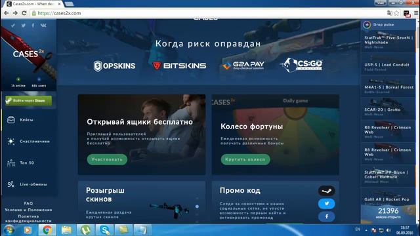
Task: Reload the cases2x.com page
Action: pos(24,13)
